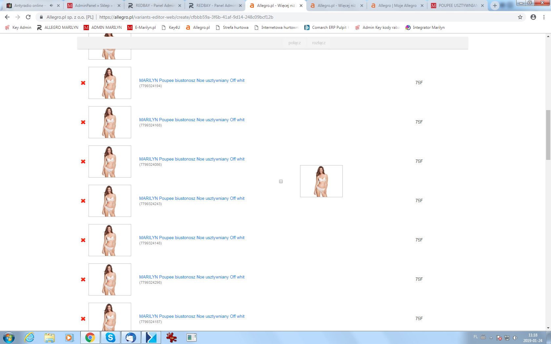Click the page vertical scrollbar thumb
The width and height of the screenshot is (551, 344).
click(x=548, y=135)
